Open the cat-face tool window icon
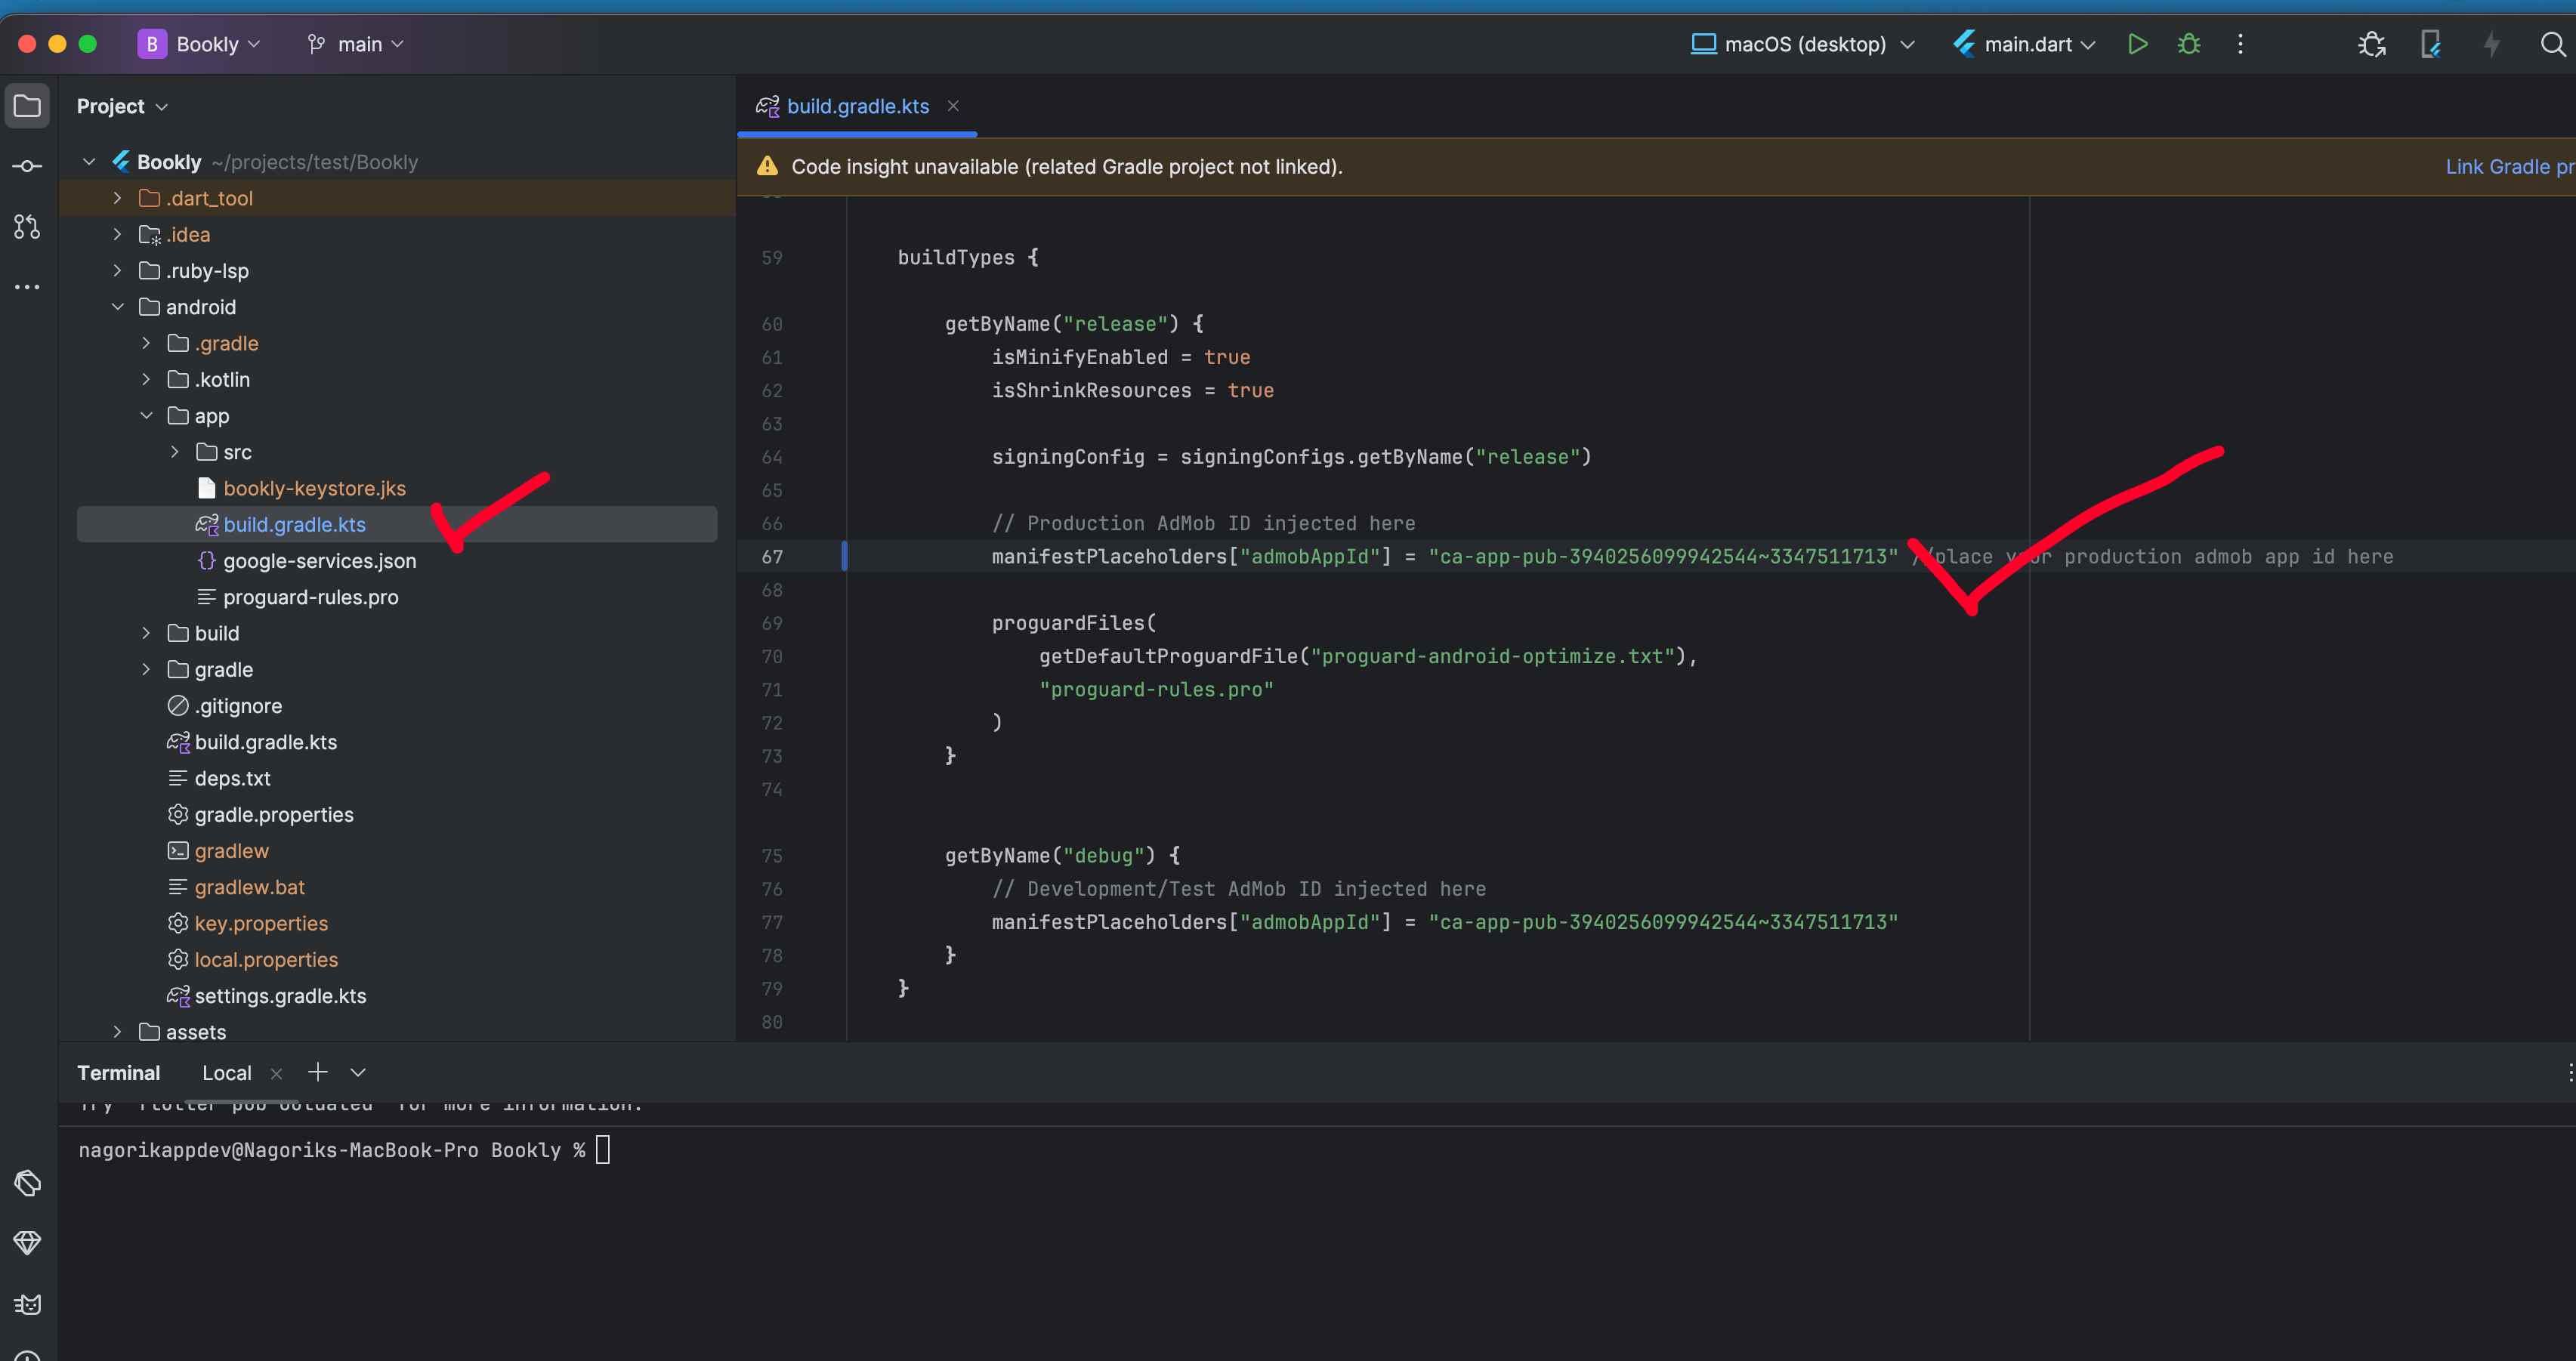 point(27,1304)
